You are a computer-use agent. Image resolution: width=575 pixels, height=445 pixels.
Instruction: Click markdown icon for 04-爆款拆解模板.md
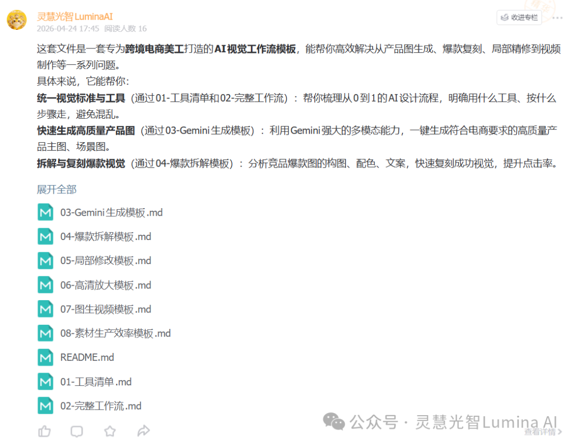[x=45, y=236]
